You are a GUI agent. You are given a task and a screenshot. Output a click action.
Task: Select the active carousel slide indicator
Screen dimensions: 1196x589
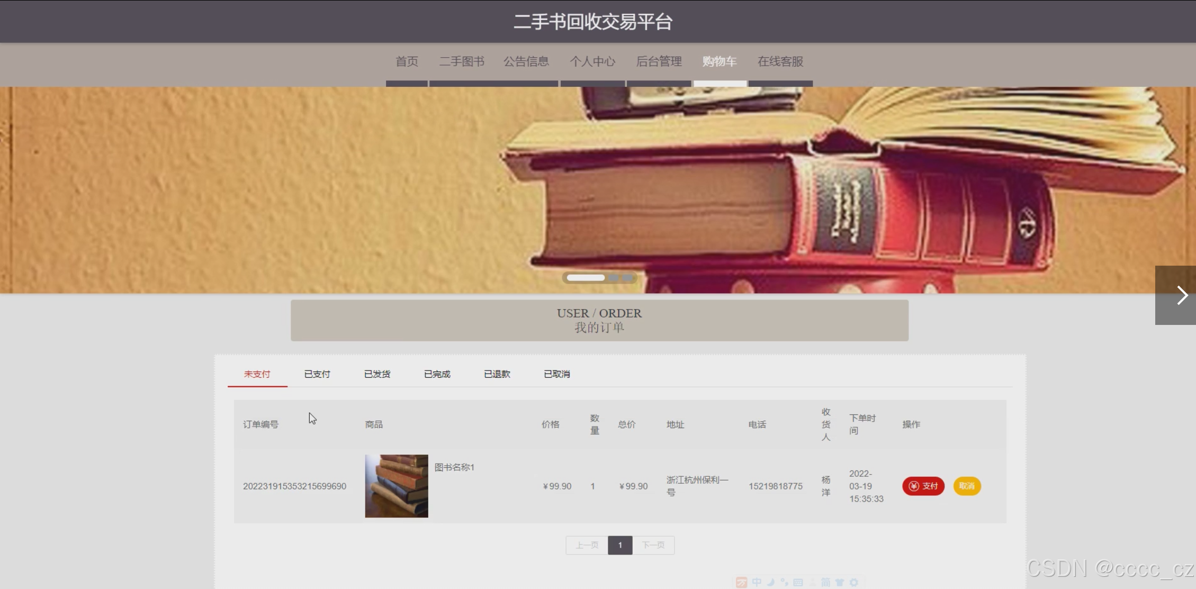(x=586, y=278)
